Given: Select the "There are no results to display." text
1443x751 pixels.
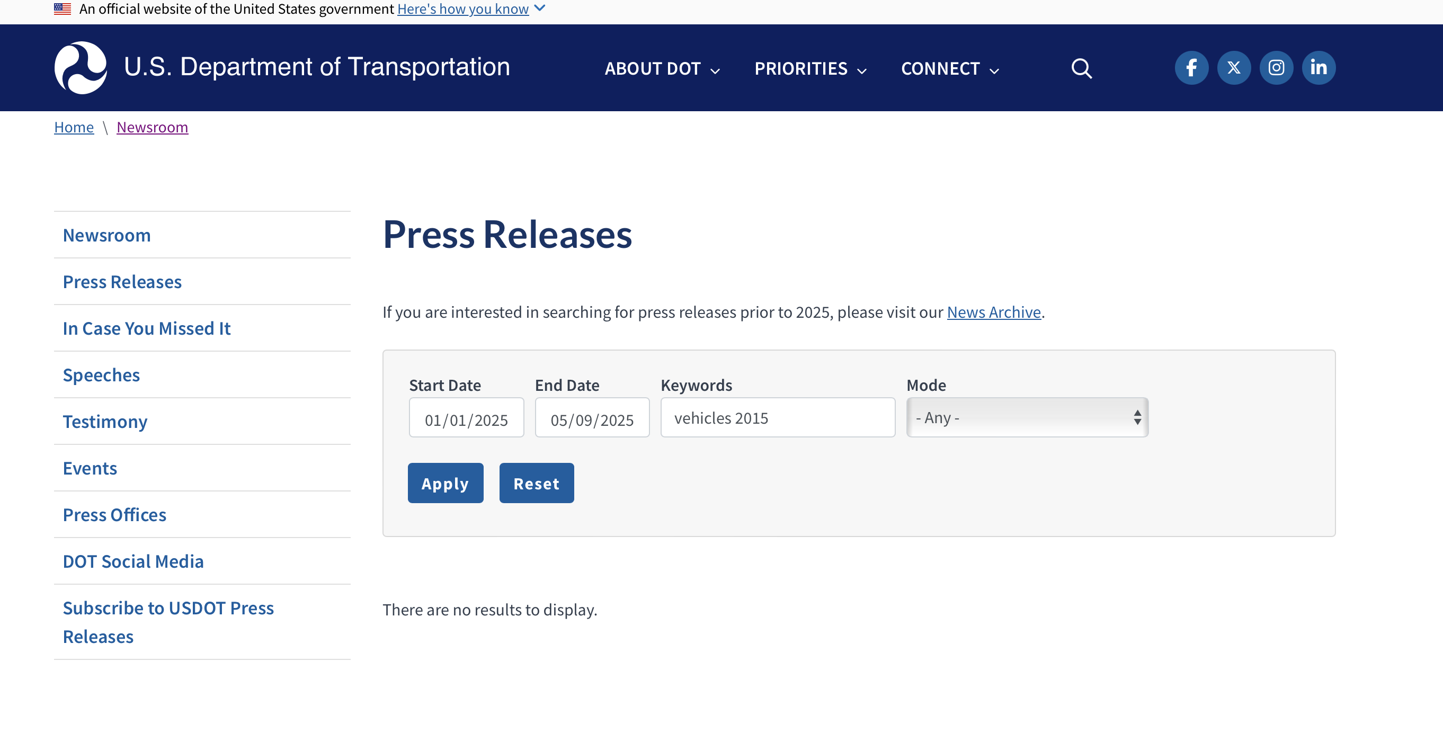Looking at the screenshot, I should coord(490,610).
